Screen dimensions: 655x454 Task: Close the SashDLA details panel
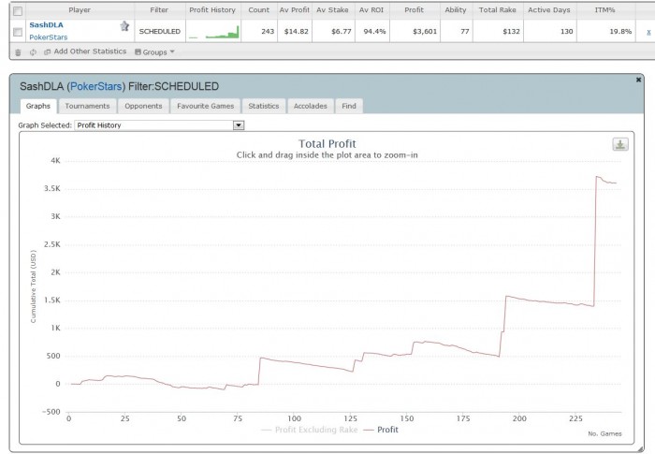coord(638,80)
